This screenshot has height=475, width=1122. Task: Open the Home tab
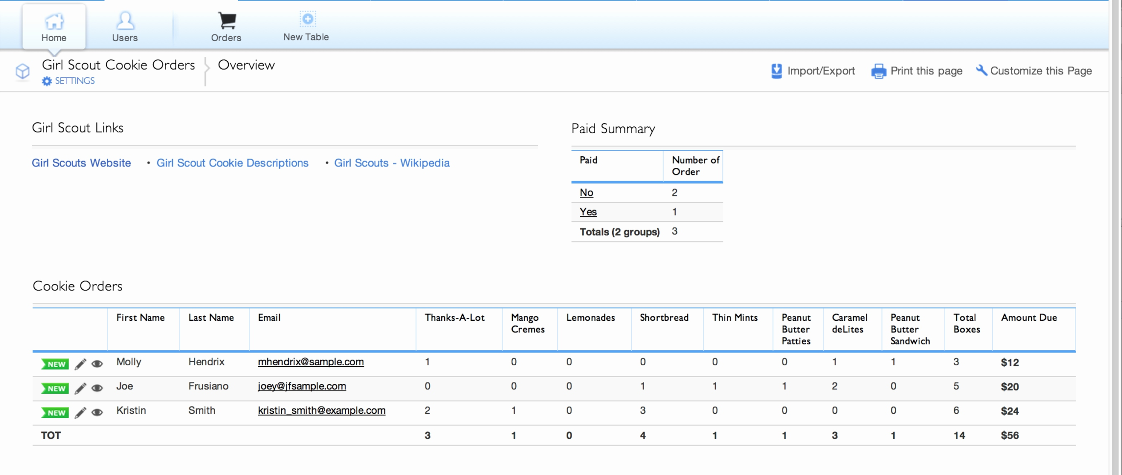pyautogui.click(x=54, y=27)
